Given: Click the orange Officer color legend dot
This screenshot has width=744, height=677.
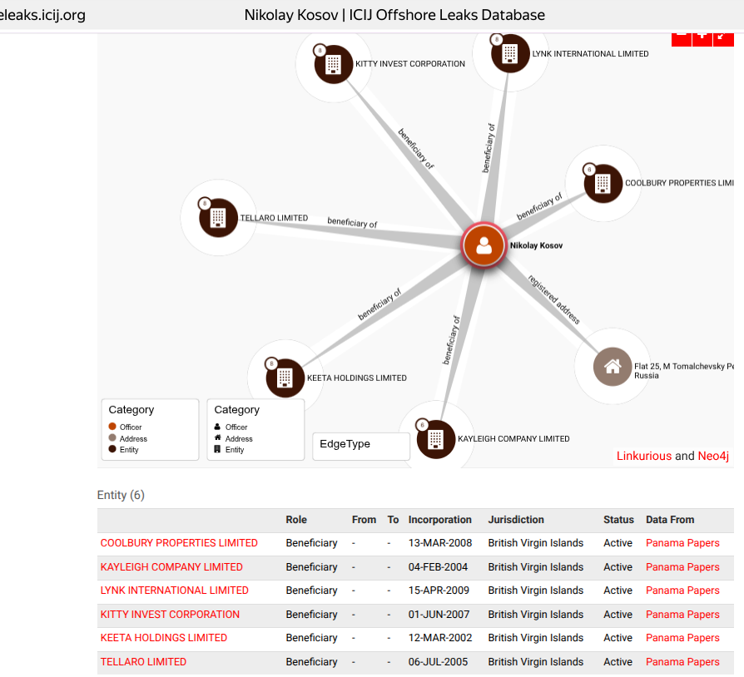Looking at the screenshot, I should coord(112,427).
